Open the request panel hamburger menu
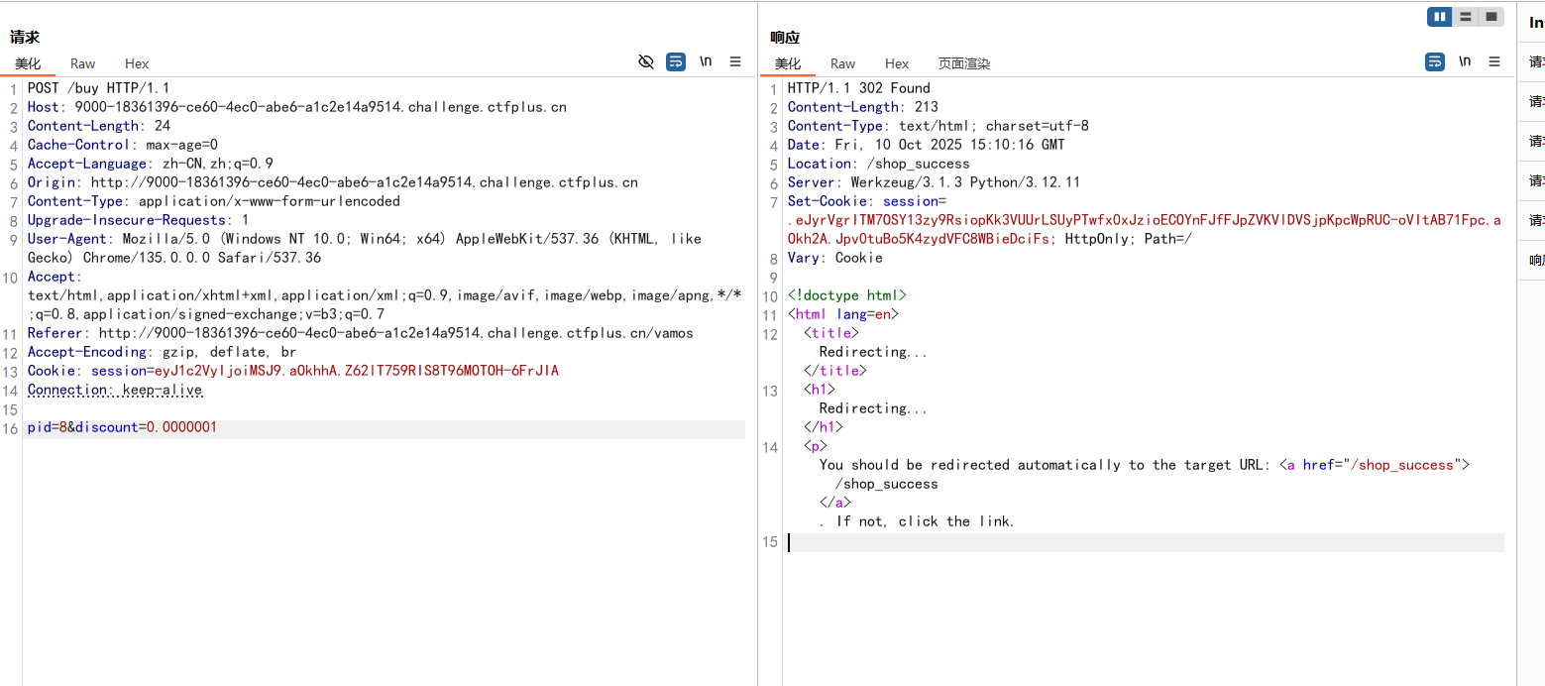Screen dimensions: 1545x686 click(735, 61)
